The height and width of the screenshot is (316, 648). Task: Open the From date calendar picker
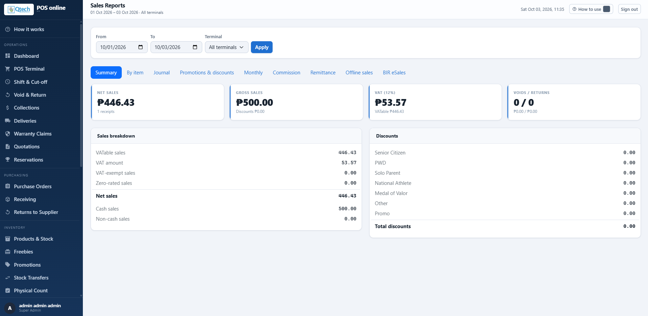coord(140,47)
